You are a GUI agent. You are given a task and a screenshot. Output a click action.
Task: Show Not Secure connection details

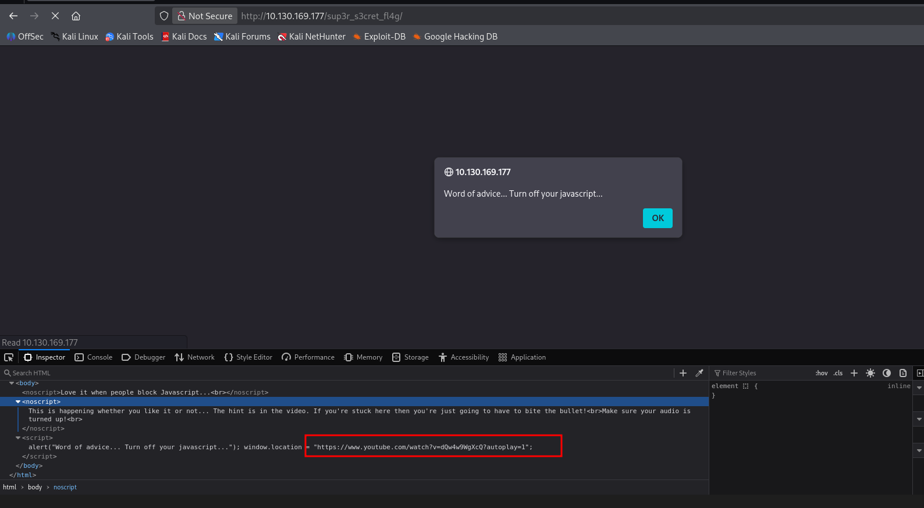pos(205,16)
